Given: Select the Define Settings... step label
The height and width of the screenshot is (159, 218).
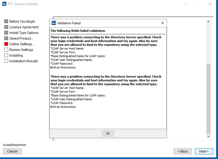Looking at the screenshot, I should (22, 44).
